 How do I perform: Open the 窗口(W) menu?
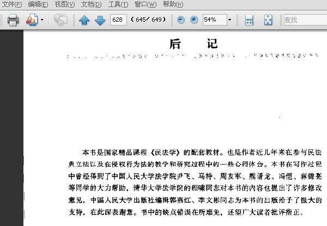(146, 4)
